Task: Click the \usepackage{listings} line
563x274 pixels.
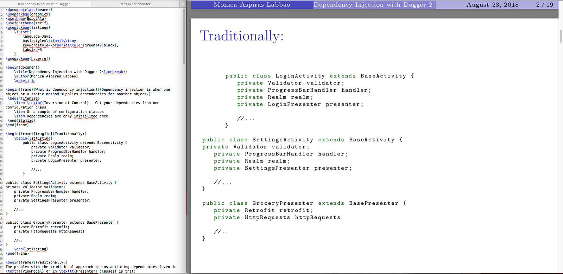Action: pos(28,27)
